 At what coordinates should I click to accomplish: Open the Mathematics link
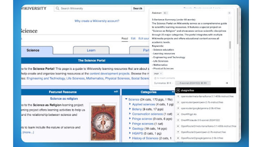click(95, 78)
